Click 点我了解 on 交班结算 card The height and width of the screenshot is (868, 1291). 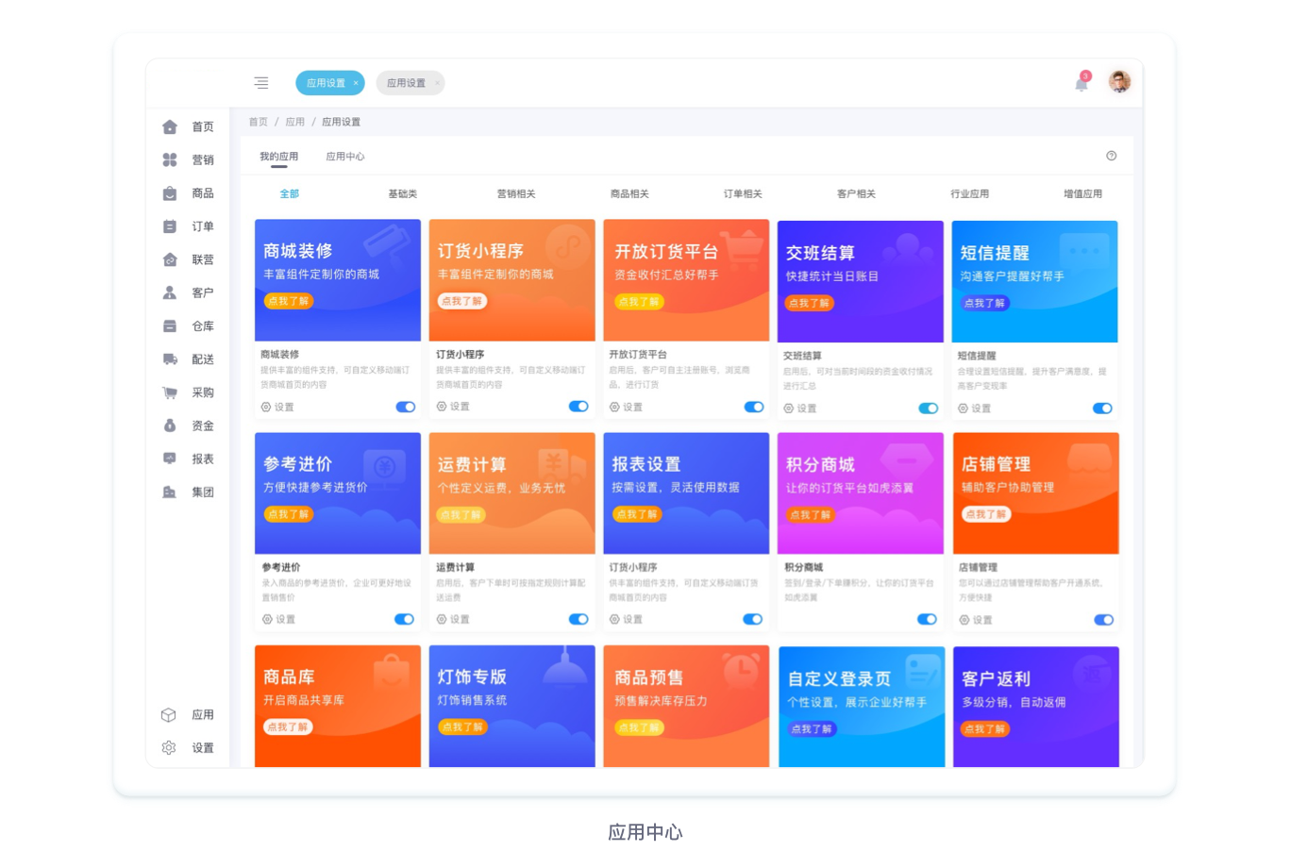(810, 303)
